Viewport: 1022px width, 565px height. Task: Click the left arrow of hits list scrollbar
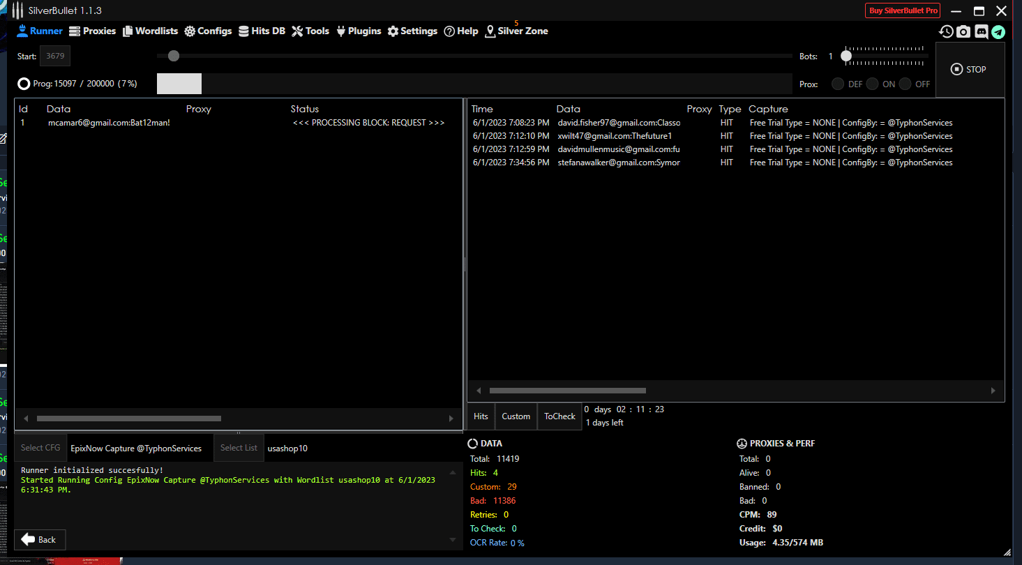(479, 391)
